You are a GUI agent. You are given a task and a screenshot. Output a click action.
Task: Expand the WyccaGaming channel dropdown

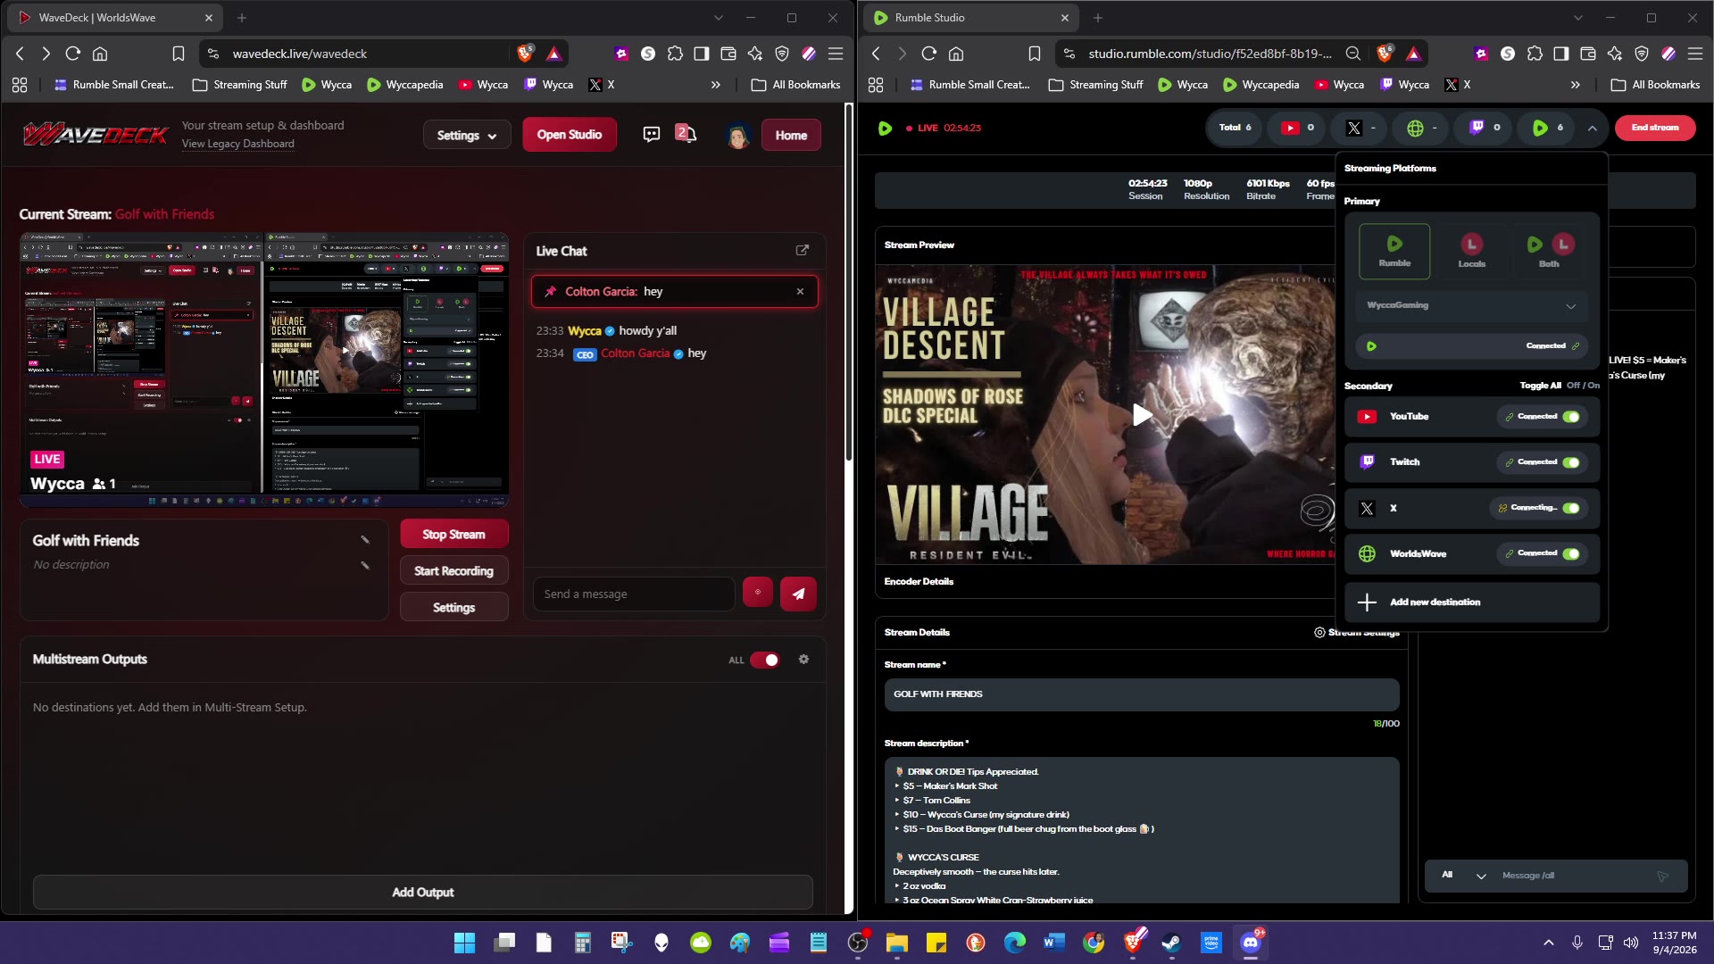coord(1571,306)
